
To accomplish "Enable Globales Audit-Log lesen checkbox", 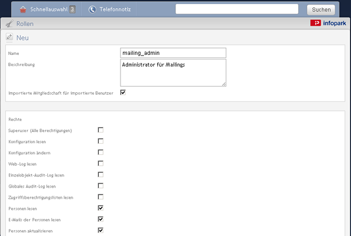I will (101, 186).
